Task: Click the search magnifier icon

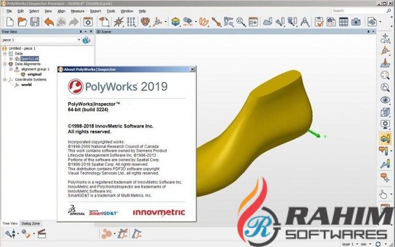Action: [388, 11]
